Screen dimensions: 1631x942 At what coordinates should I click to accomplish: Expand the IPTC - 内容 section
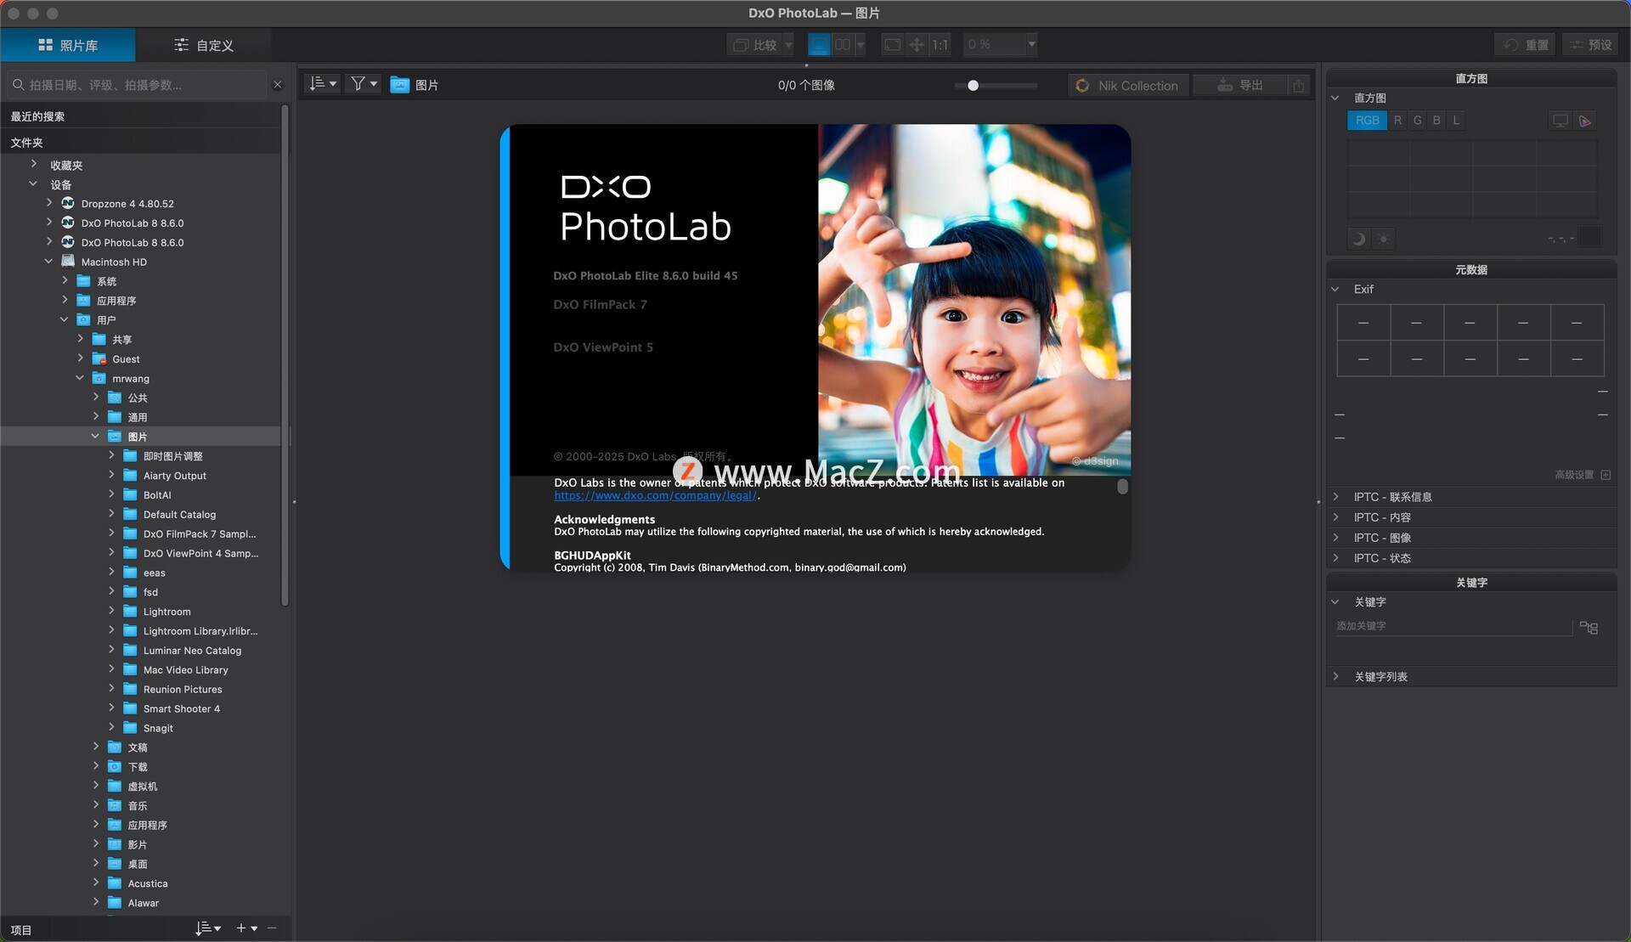tap(1335, 516)
